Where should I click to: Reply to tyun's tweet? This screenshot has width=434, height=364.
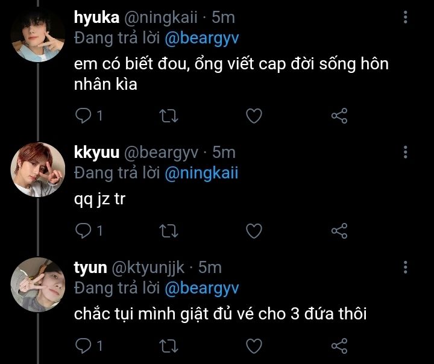[83, 346]
